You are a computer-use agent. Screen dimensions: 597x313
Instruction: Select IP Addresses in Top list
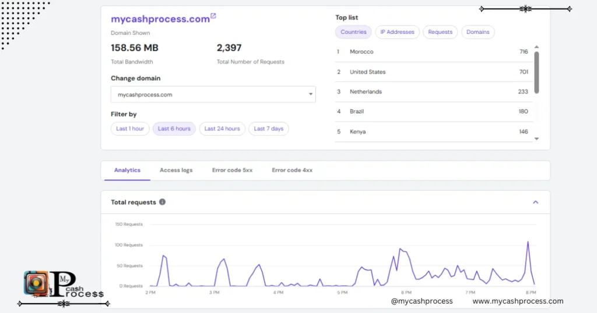397,32
